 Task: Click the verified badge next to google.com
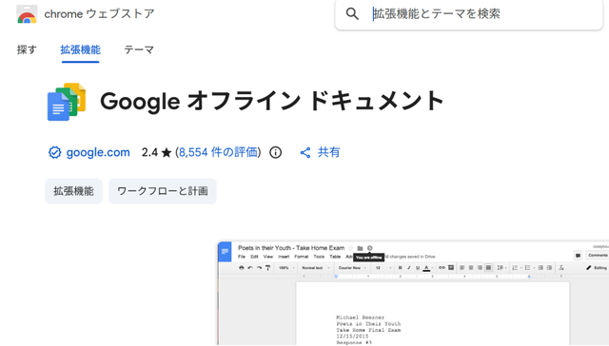(x=55, y=152)
